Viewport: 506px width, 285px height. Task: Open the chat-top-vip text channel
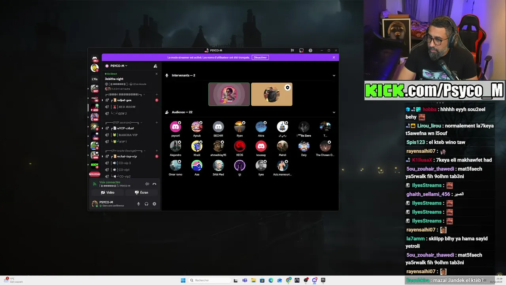pyautogui.click(x=131, y=156)
